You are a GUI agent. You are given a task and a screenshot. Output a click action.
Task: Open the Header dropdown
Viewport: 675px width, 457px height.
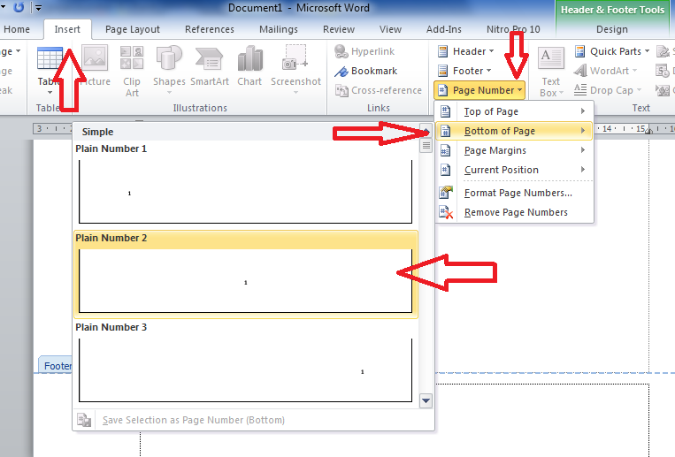[465, 51]
